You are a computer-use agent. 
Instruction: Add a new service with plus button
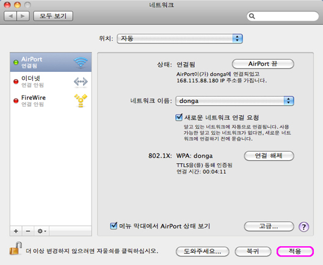(16, 231)
